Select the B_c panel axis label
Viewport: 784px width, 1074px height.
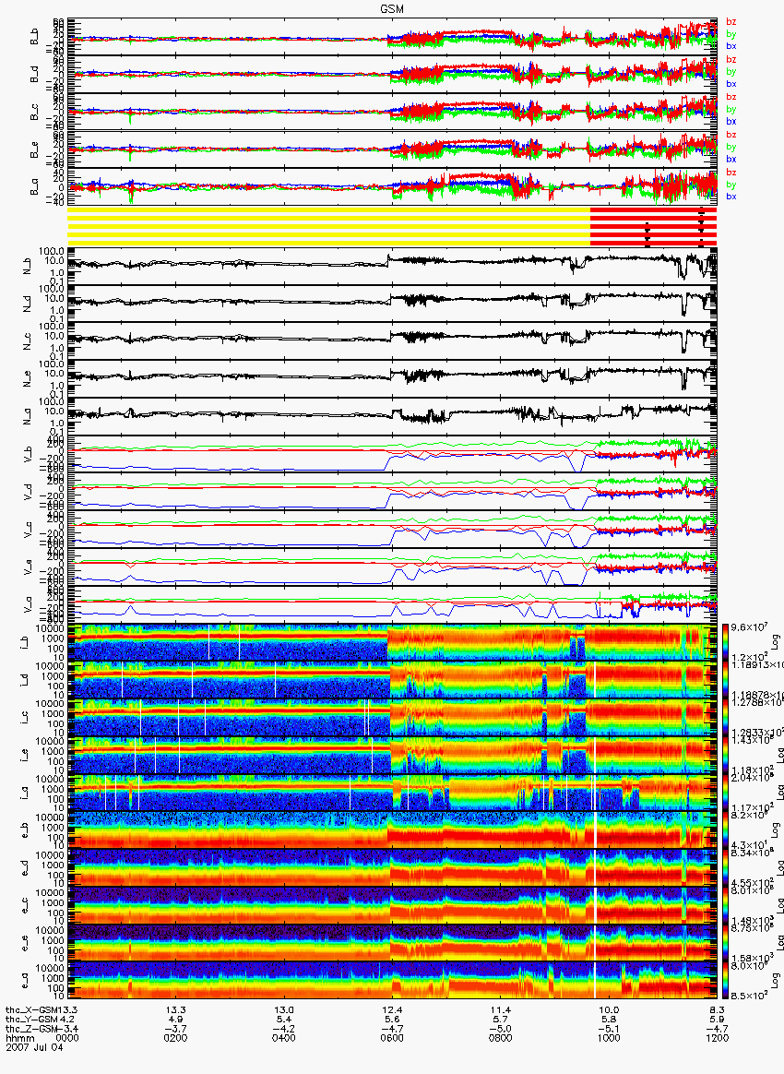[x=34, y=113]
